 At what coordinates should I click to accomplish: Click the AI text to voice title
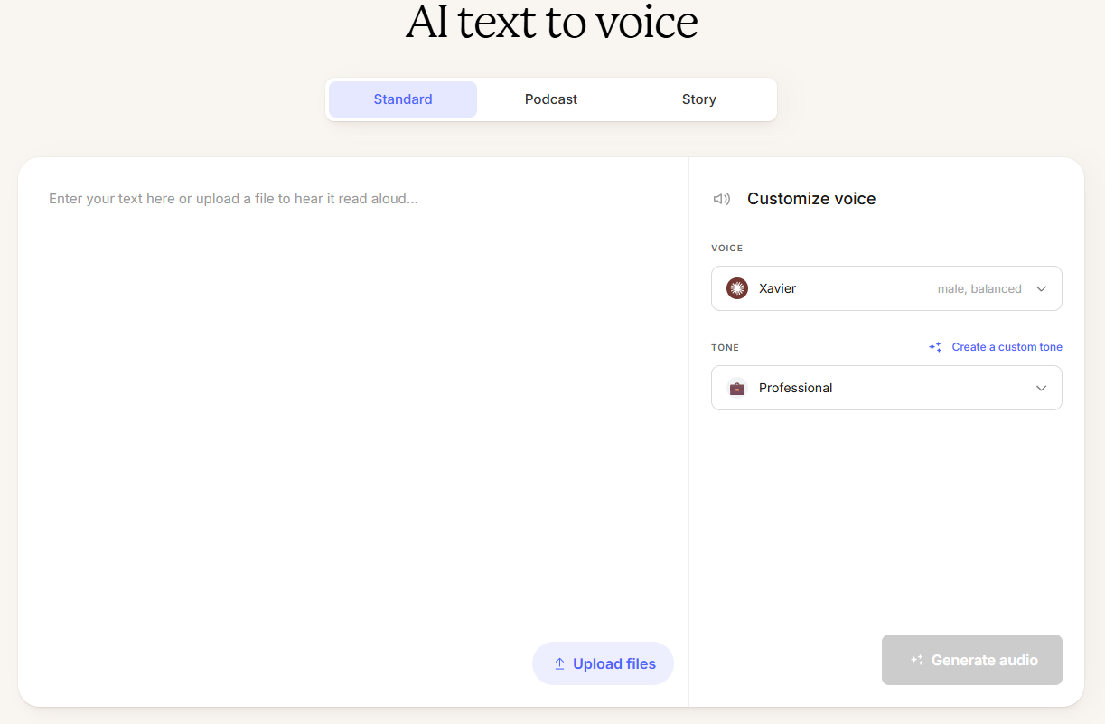coord(552,22)
